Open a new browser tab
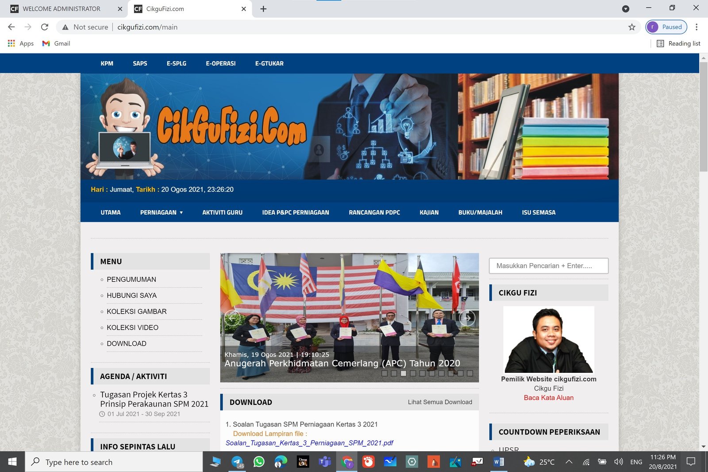The height and width of the screenshot is (472, 708). pos(263,9)
